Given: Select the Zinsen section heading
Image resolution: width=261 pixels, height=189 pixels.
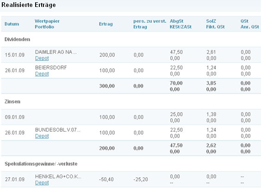Looking at the screenshot, I should pyautogui.click(x=12, y=101).
